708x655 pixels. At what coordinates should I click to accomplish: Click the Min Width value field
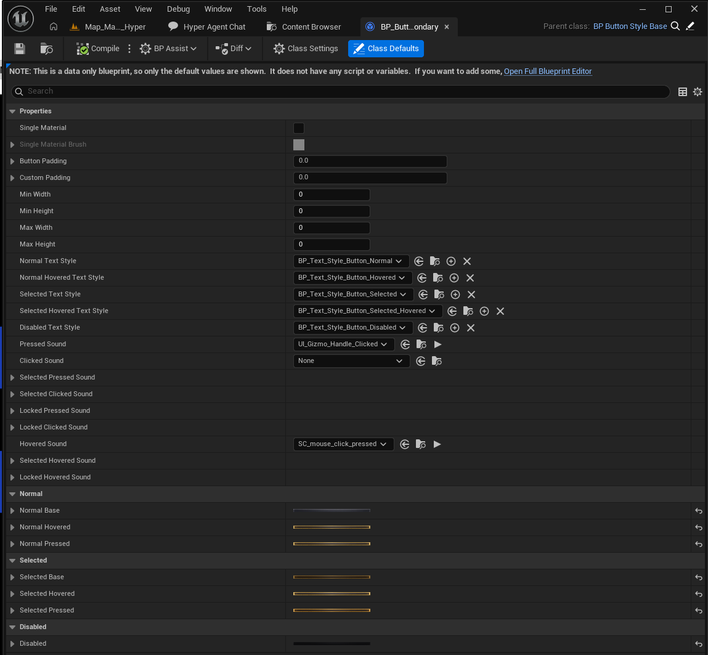coord(332,195)
